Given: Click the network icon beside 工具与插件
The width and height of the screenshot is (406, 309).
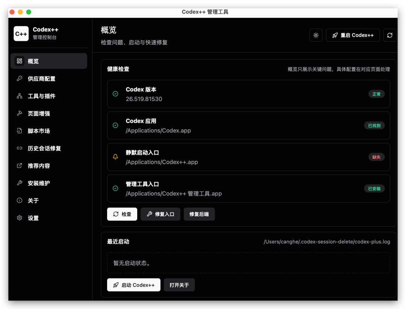Looking at the screenshot, I should pyautogui.click(x=20, y=96).
